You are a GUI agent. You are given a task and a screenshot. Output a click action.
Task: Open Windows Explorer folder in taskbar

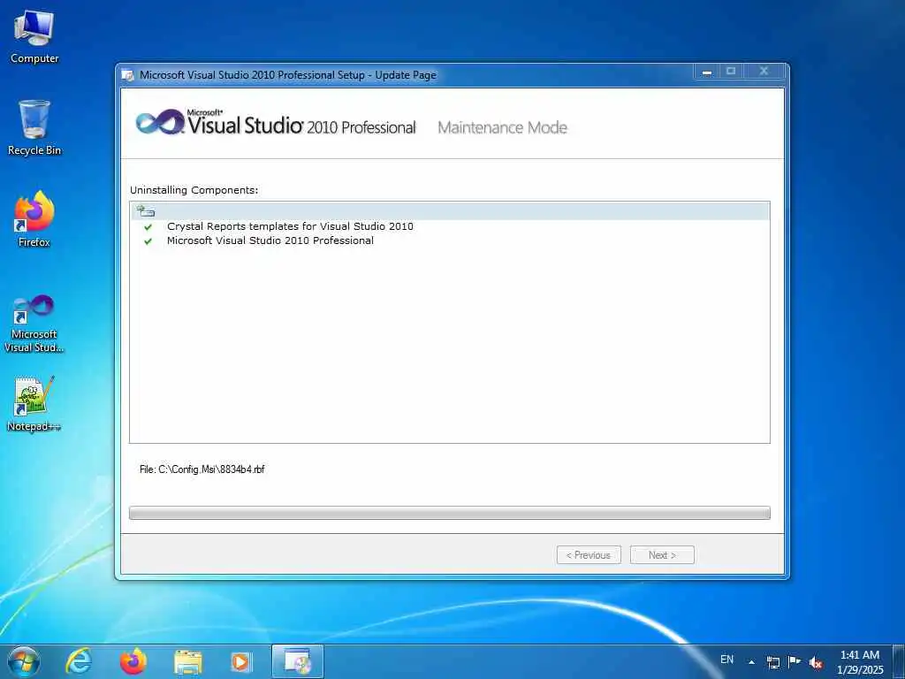pos(188,662)
